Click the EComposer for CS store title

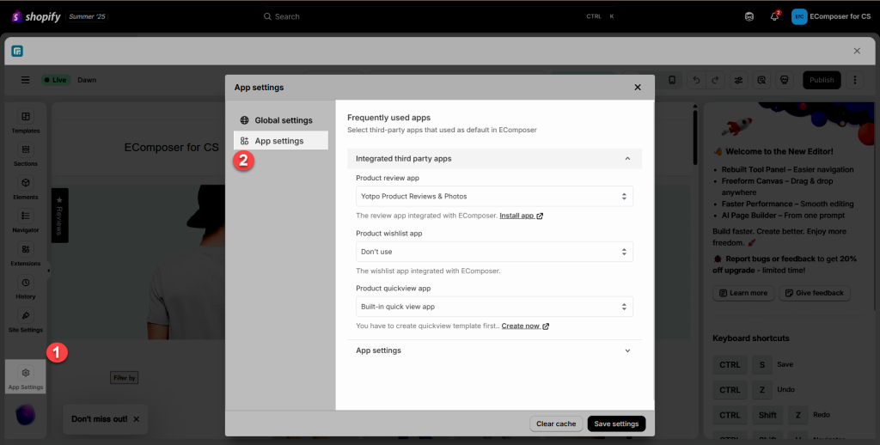(x=172, y=148)
